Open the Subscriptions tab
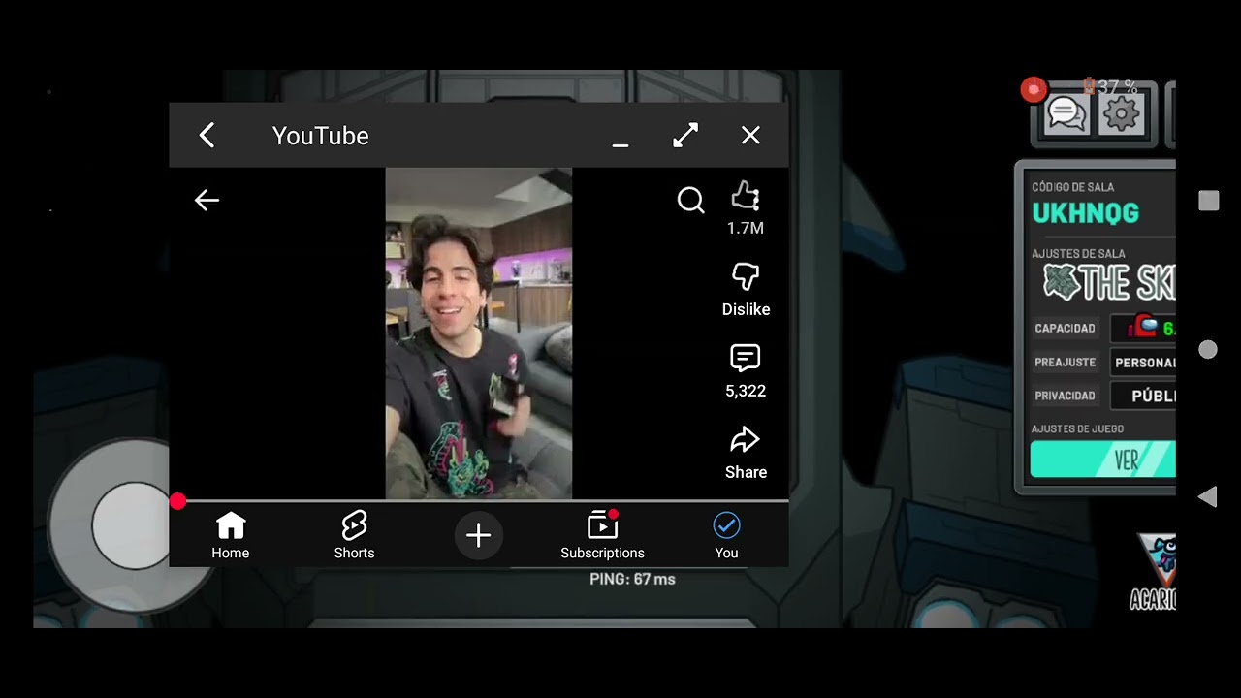1241x698 pixels. pyautogui.click(x=602, y=535)
